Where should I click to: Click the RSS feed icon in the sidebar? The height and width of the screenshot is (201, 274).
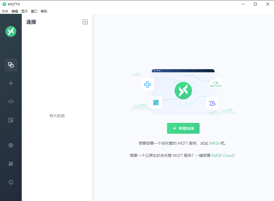(11, 164)
